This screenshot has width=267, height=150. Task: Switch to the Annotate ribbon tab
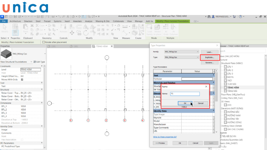[77, 21]
